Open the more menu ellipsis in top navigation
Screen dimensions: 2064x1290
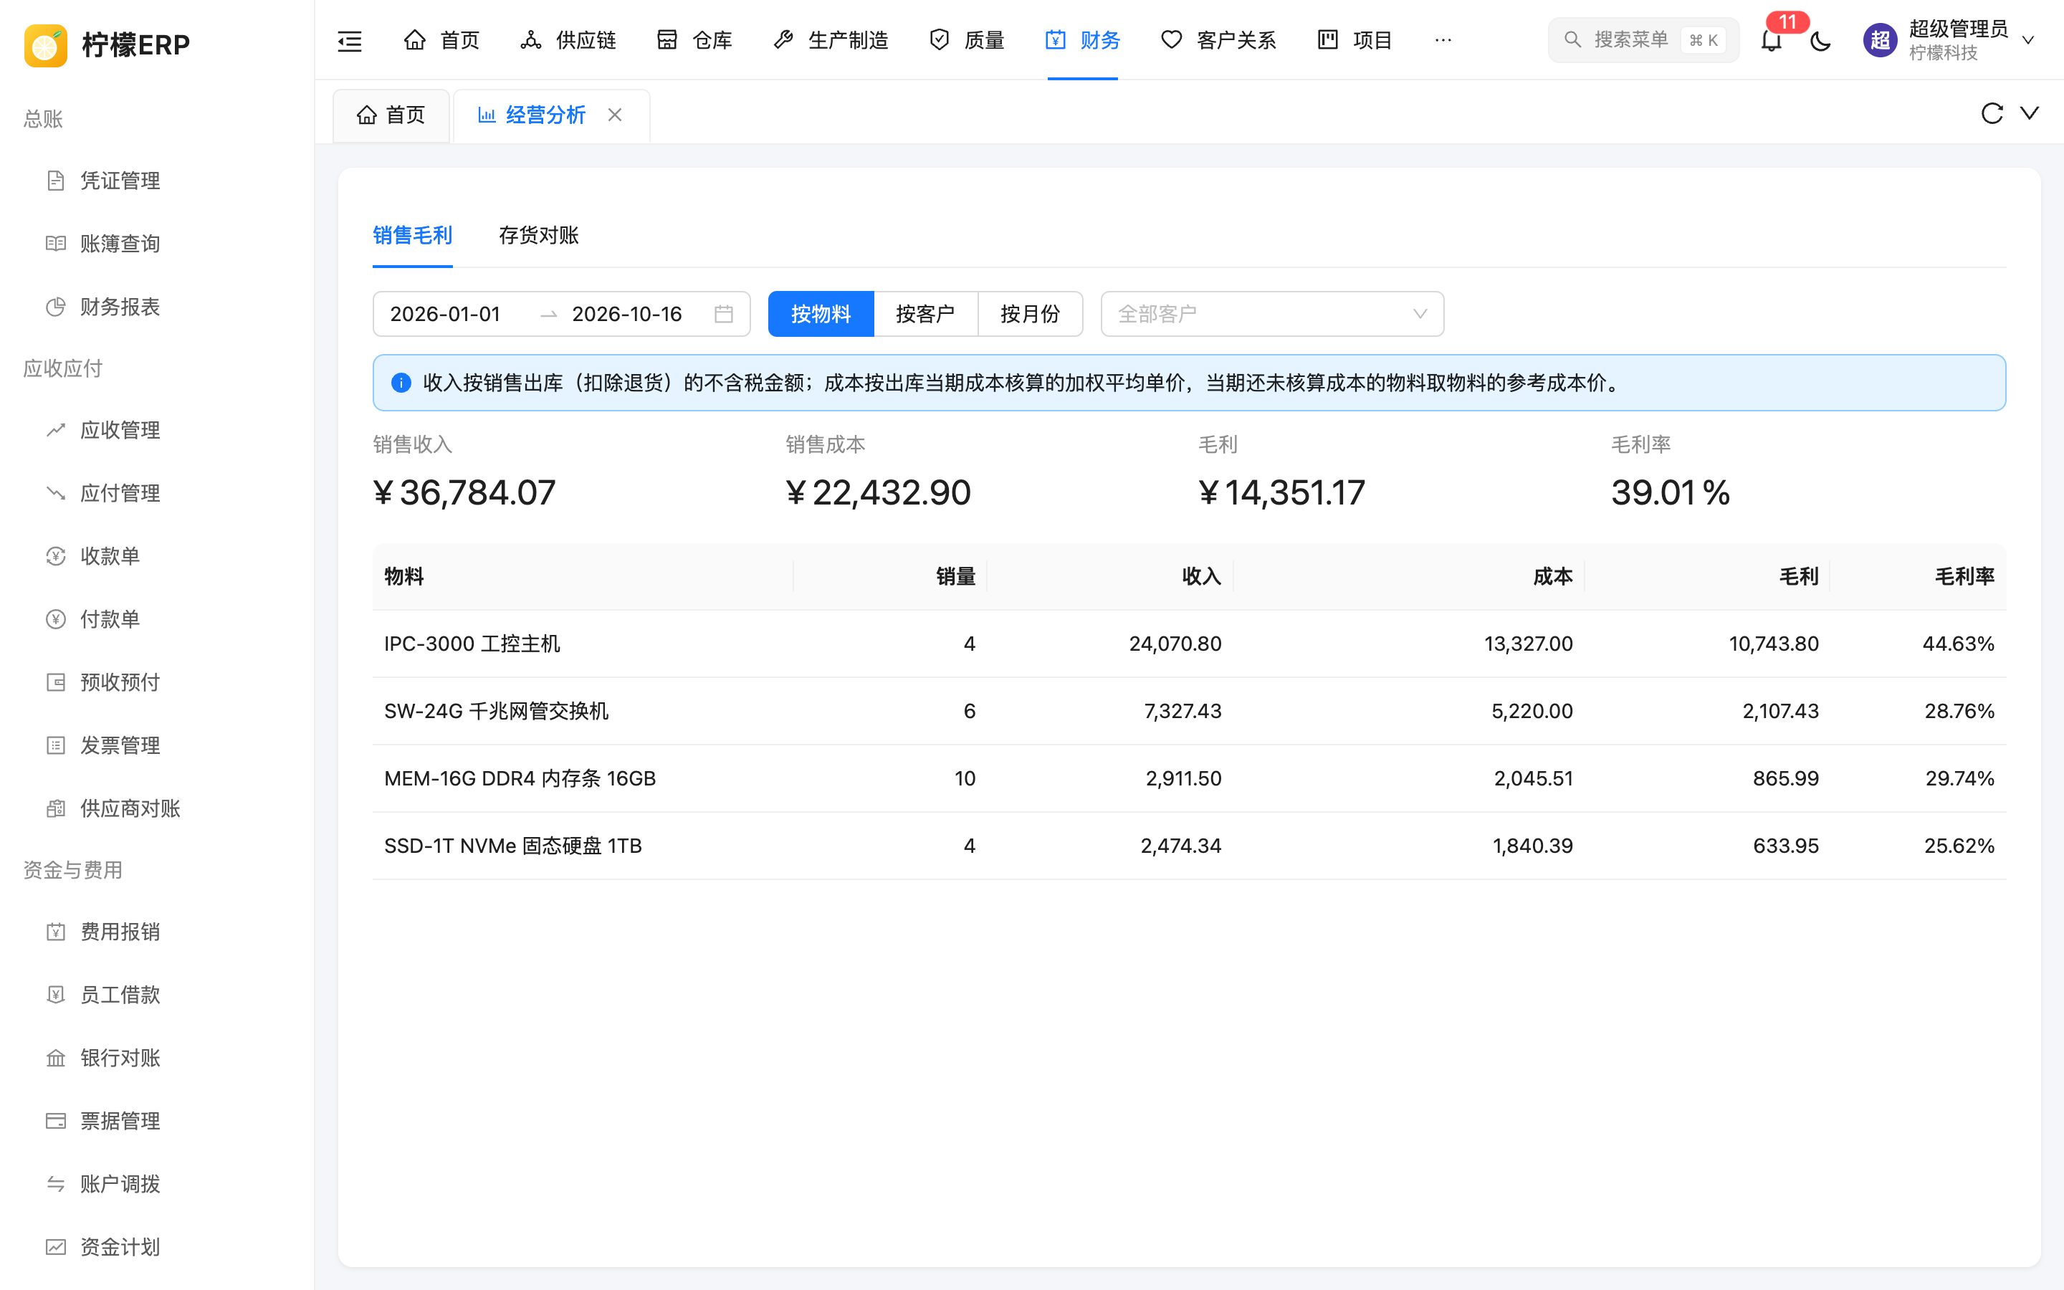1443,40
